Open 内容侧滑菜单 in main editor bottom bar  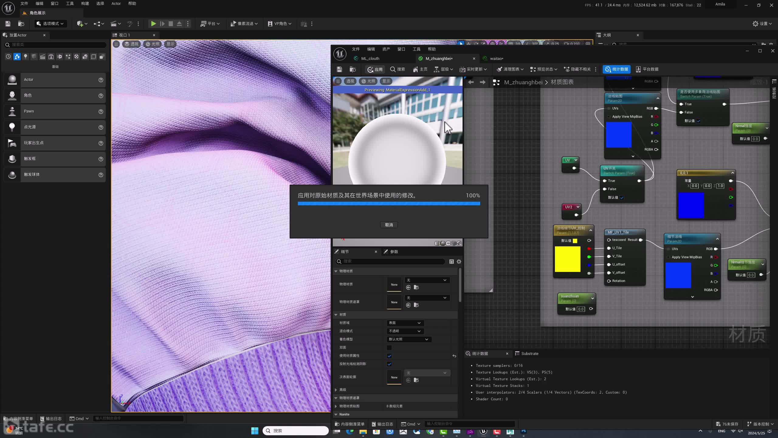18,419
